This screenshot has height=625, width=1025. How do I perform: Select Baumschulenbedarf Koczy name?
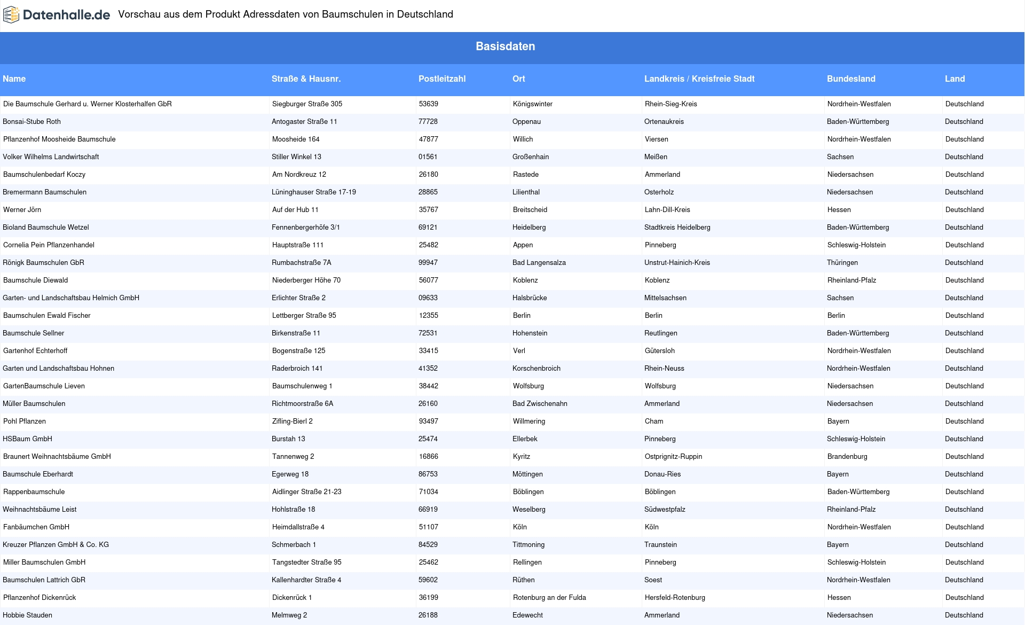click(44, 175)
